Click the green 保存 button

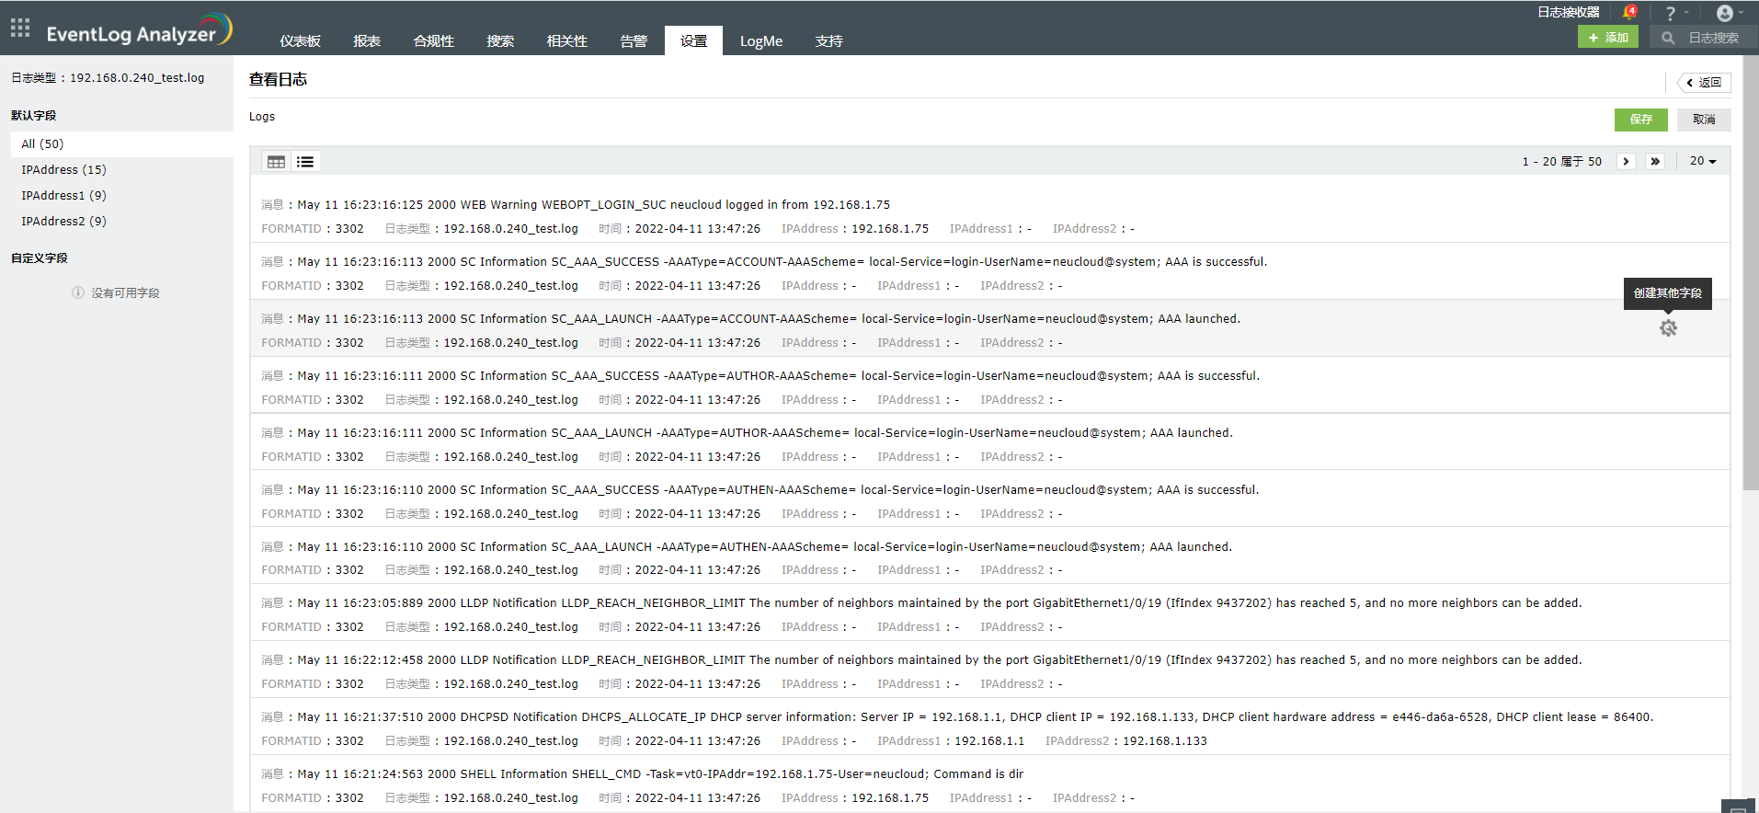(x=1641, y=120)
